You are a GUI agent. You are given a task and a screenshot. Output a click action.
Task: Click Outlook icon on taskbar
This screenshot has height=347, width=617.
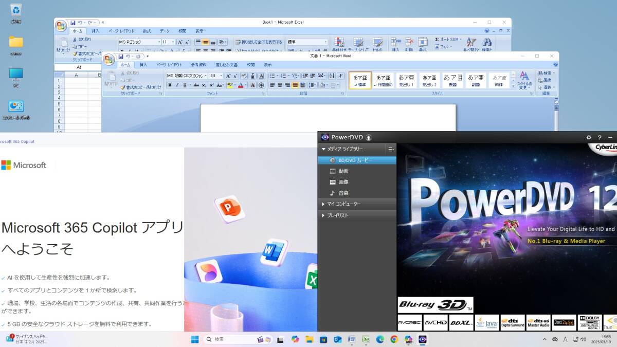click(338, 339)
